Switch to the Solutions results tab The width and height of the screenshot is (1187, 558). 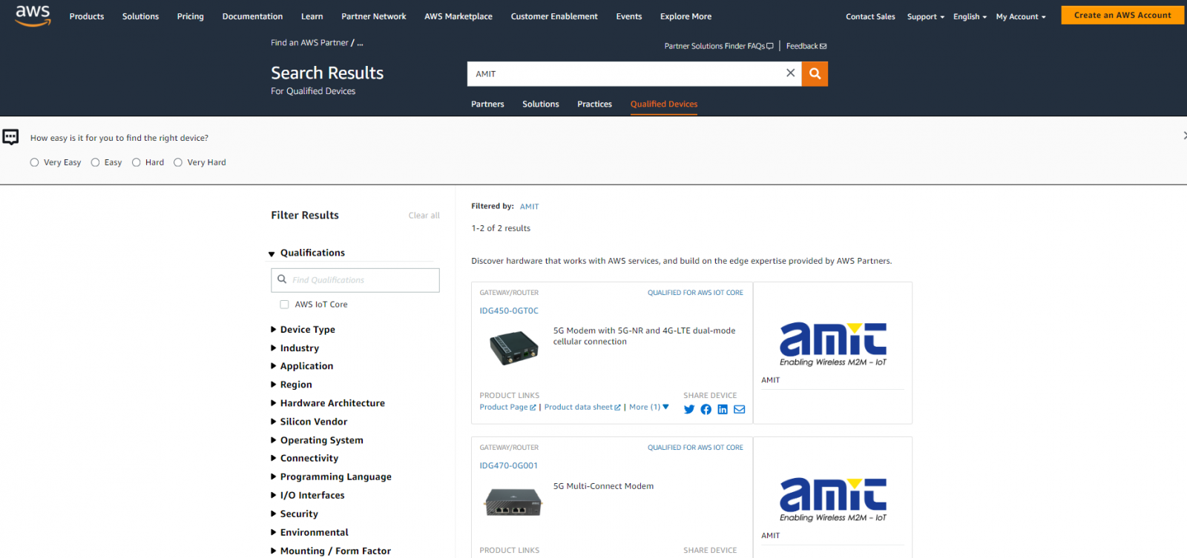(x=541, y=104)
